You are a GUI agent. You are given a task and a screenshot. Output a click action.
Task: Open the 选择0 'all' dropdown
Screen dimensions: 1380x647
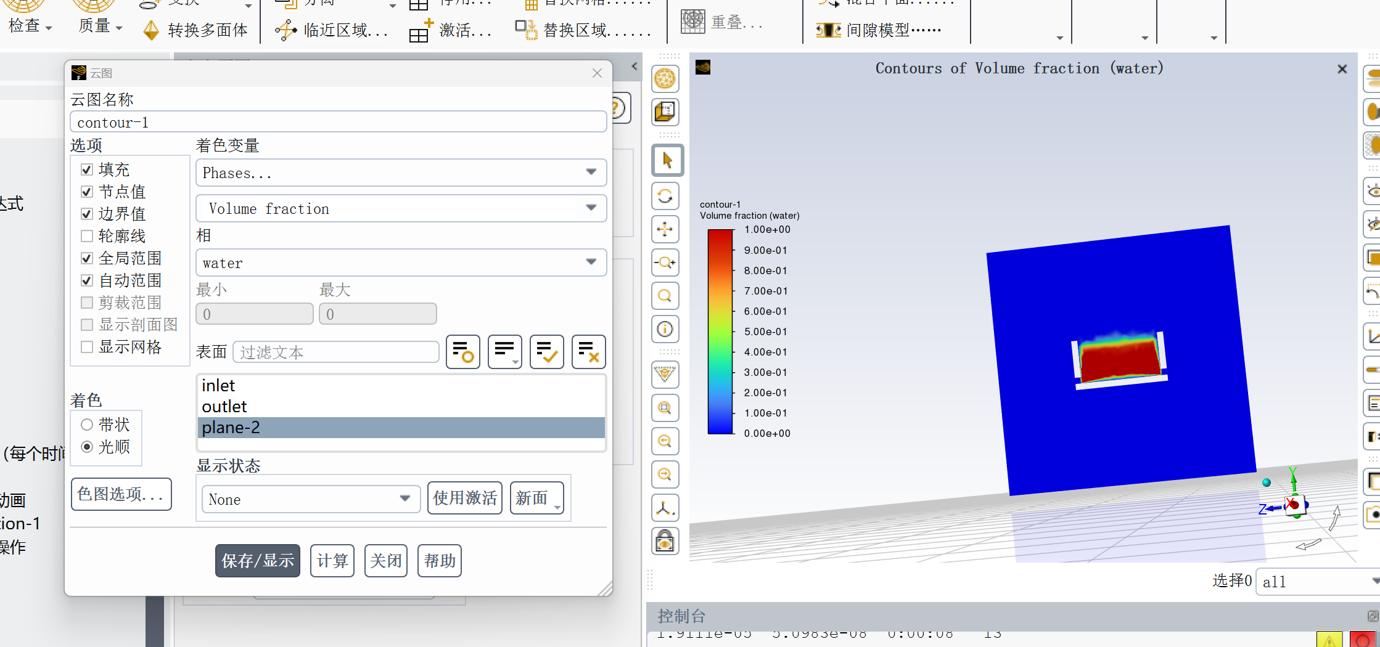coord(1318,582)
